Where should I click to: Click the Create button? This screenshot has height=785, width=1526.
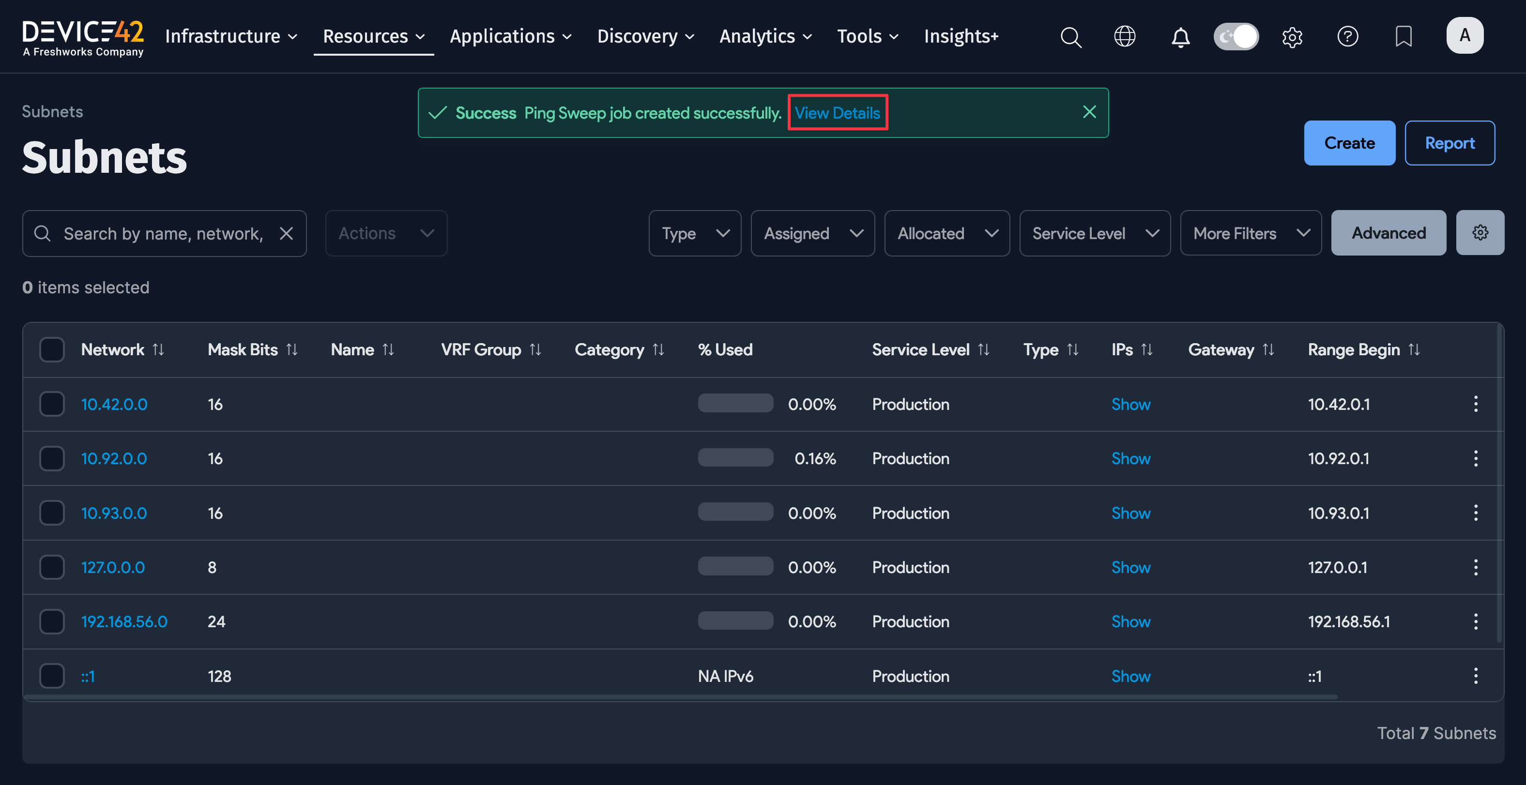[1349, 143]
